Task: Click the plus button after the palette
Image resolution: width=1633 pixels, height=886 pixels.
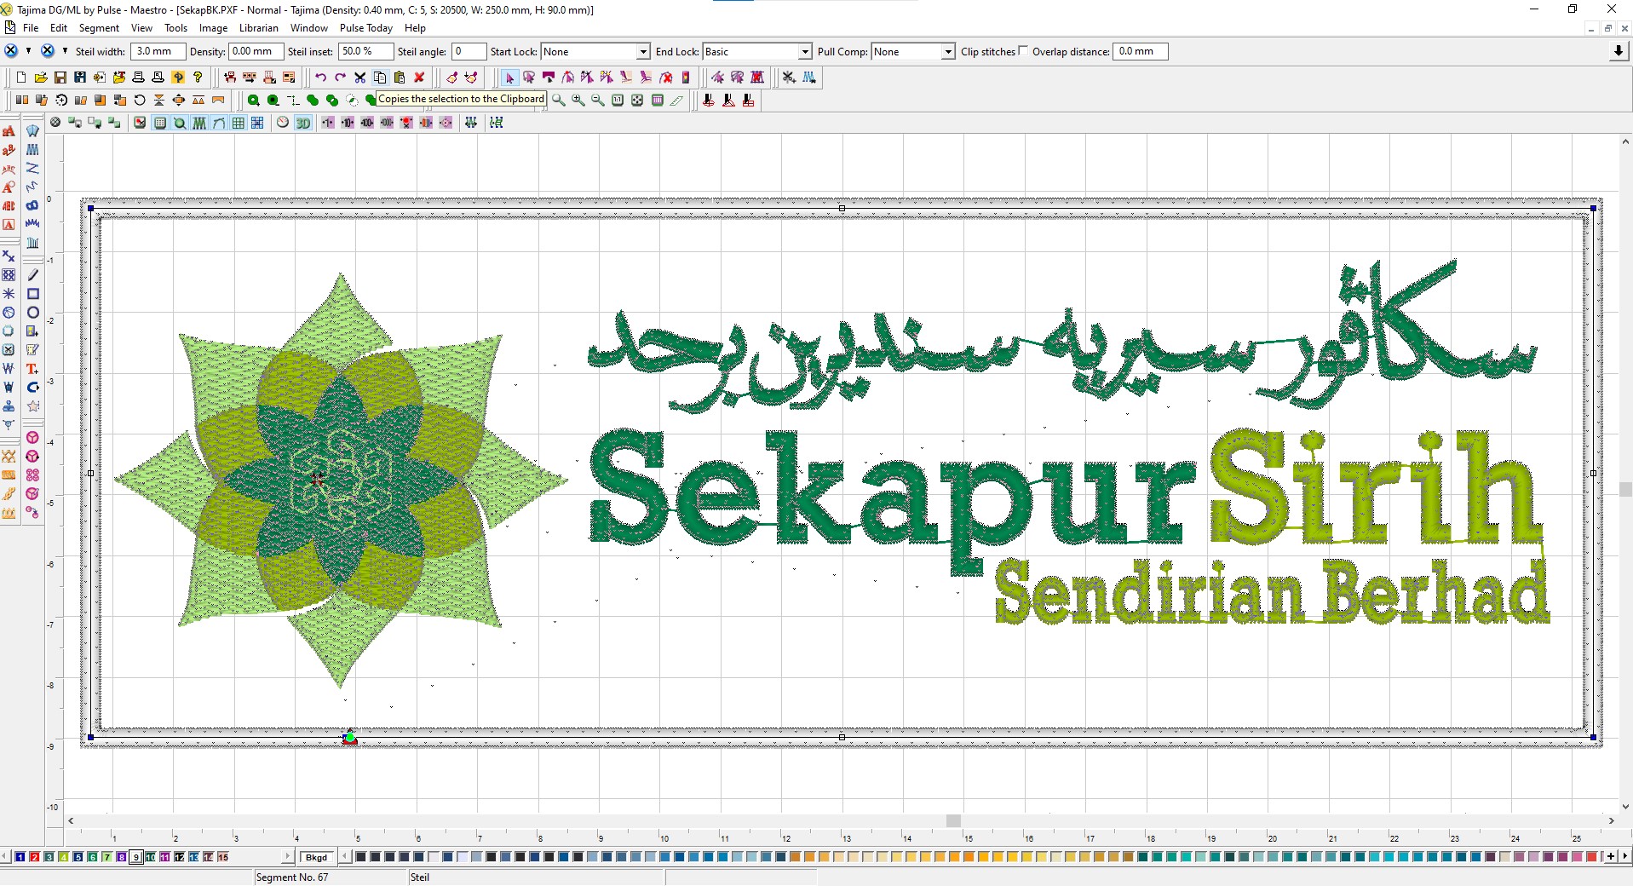Action: [x=1611, y=856]
